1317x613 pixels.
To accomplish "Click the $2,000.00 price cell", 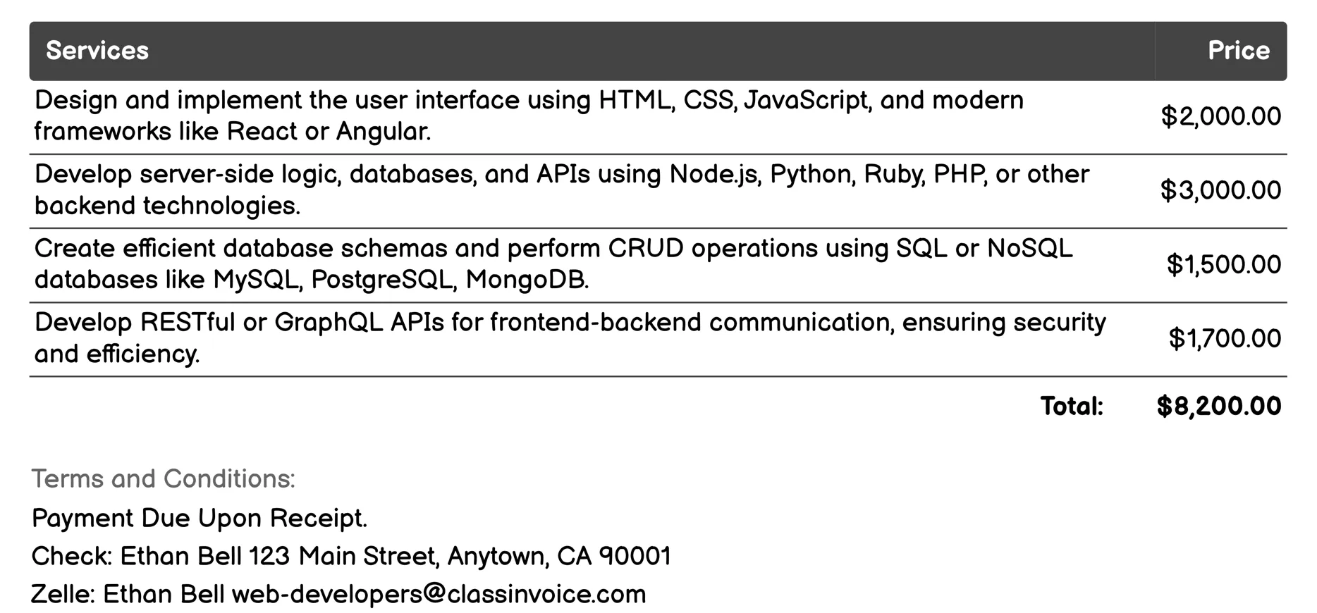I will (1220, 117).
